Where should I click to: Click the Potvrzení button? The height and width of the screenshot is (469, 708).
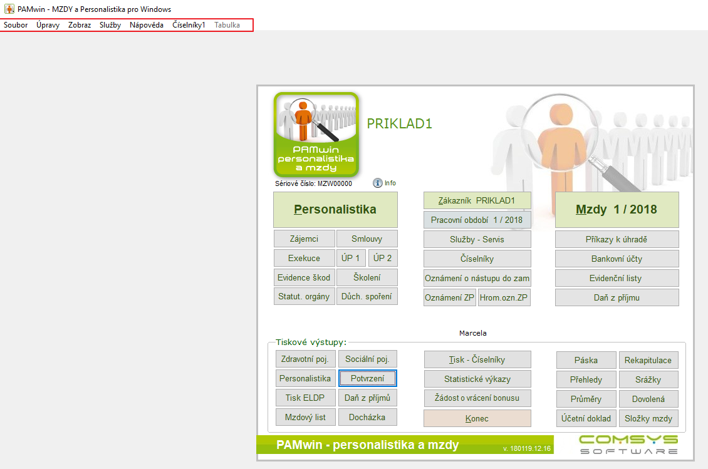coord(368,378)
